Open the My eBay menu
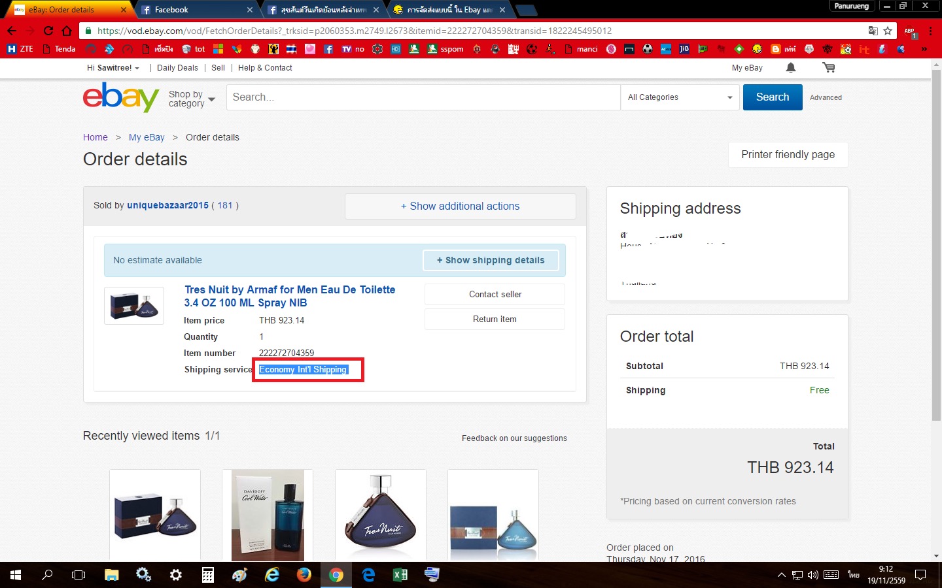This screenshot has width=942, height=588. click(747, 68)
